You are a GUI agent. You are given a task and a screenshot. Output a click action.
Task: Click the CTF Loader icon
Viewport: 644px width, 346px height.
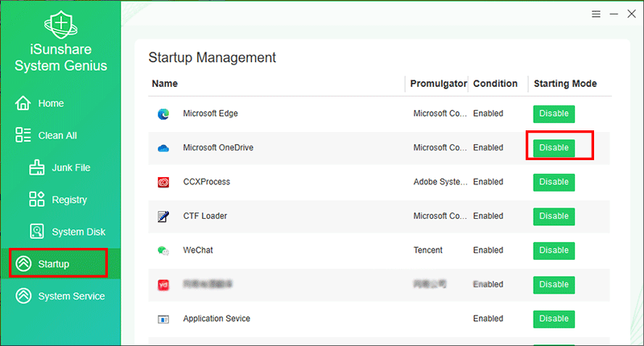[163, 216]
